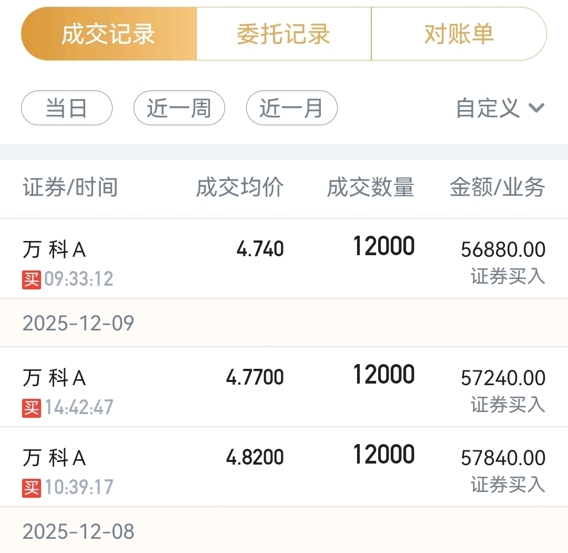Click the 57840.00 amount value

503,458
